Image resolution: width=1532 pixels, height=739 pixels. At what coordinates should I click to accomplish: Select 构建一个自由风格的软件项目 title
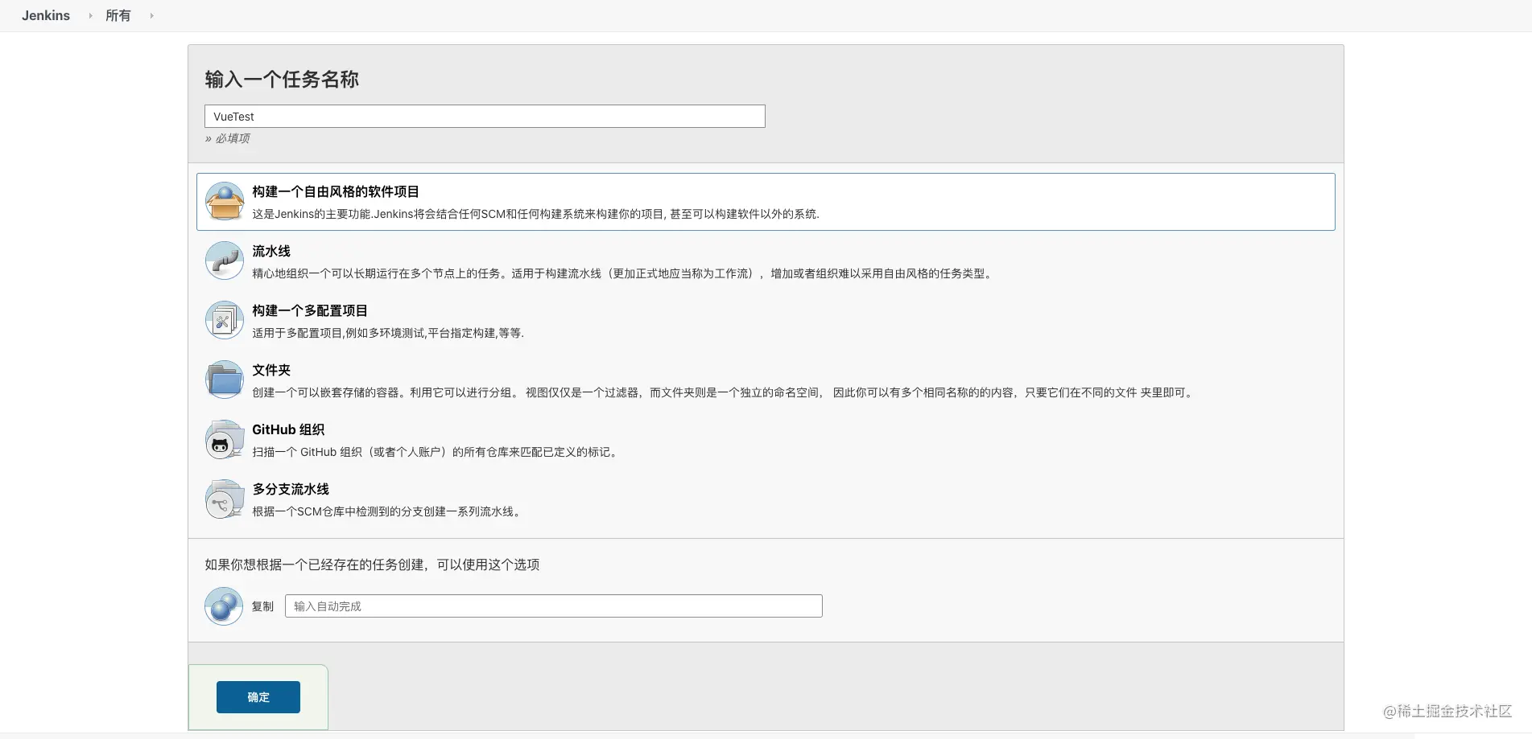(336, 191)
